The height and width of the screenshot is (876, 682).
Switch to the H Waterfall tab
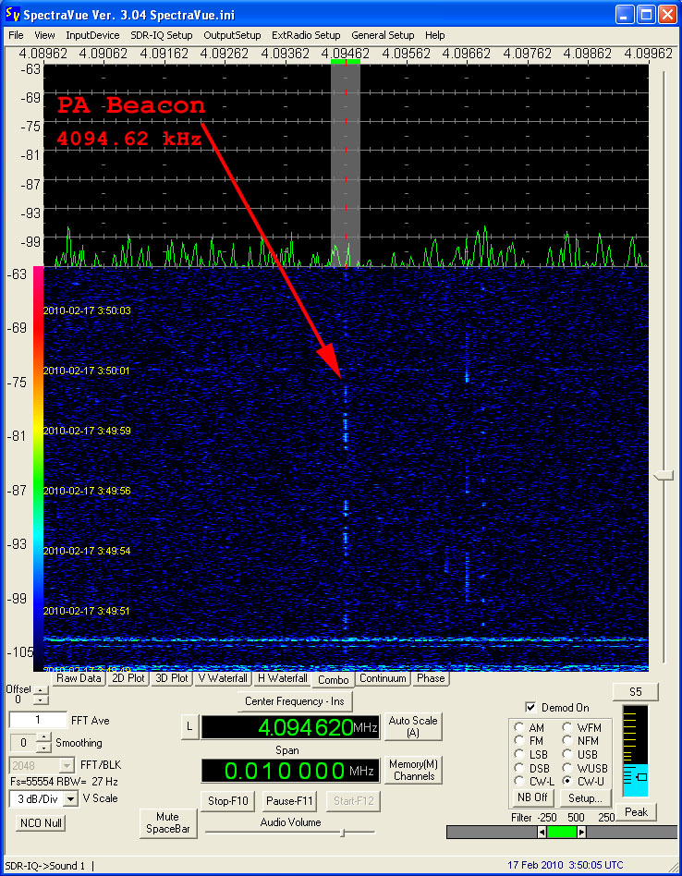[282, 678]
